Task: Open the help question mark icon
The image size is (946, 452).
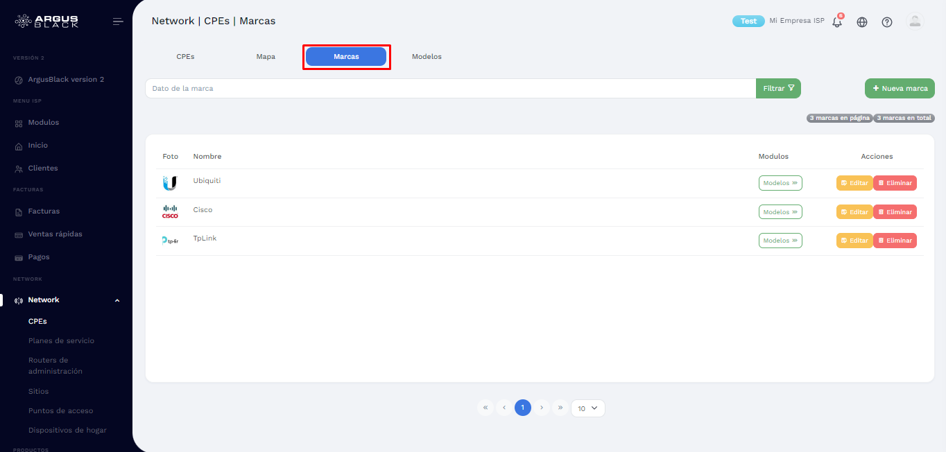Action: pos(886,21)
